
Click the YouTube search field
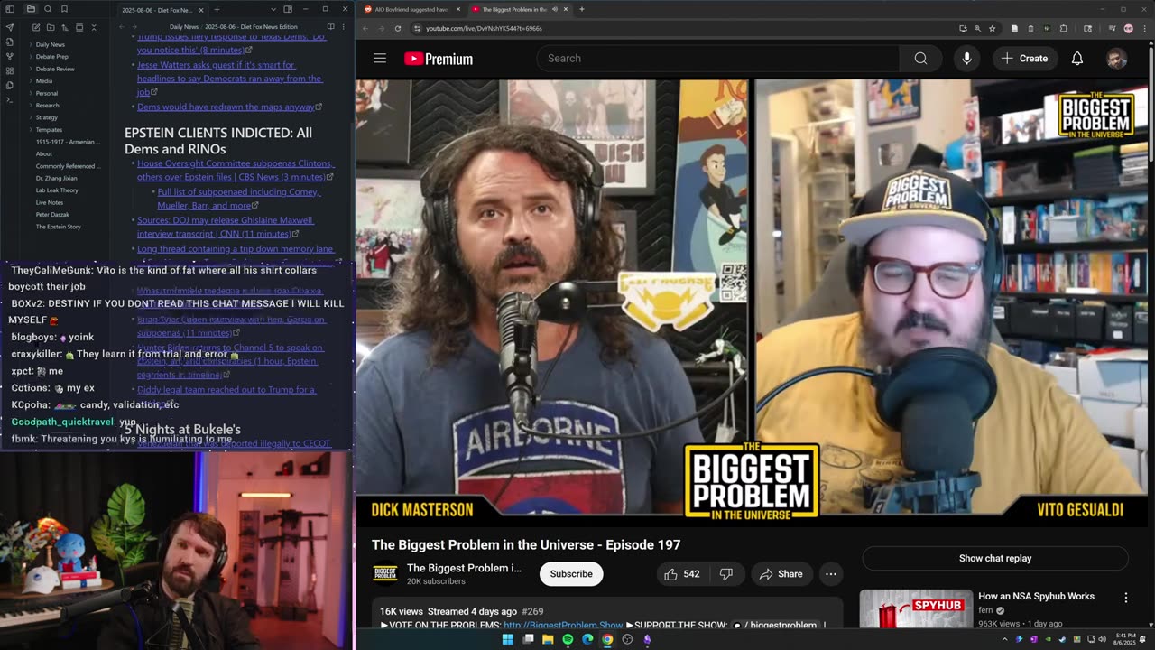click(x=718, y=59)
